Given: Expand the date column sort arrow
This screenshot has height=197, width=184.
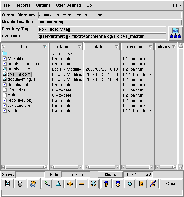Looking at the screenshot, I should point(117,47).
